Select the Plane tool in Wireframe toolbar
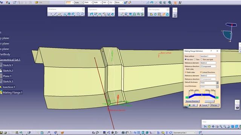Image resolution: width=241 pixels, height=135 pixels. [59, 14]
